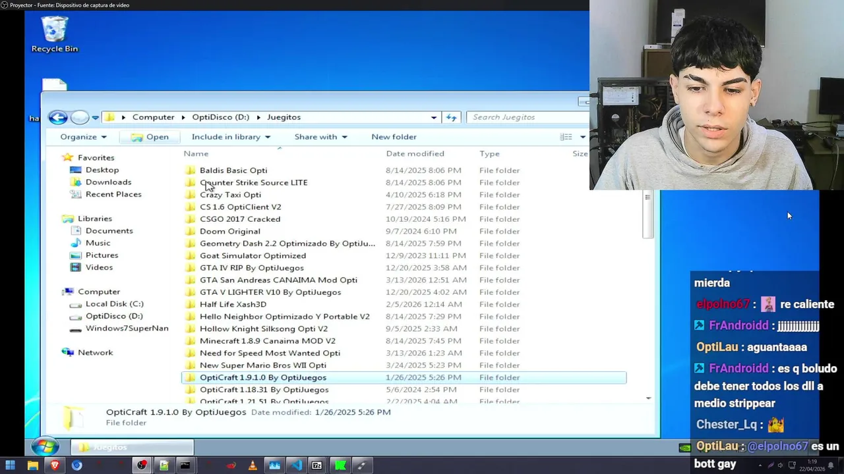Click the NVIDIA tray icon
Image resolution: width=844 pixels, height=474 pixels.
[684, 448]
